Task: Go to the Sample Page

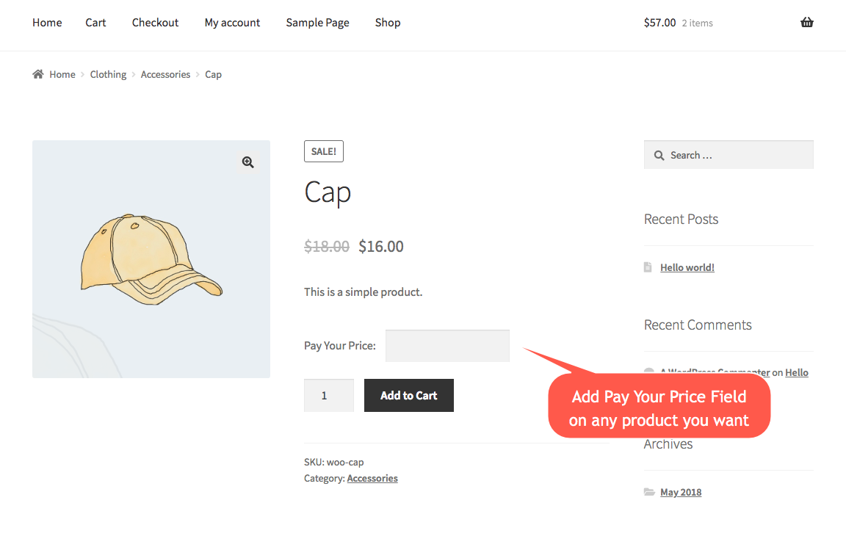Action: [x=317, y=23]
